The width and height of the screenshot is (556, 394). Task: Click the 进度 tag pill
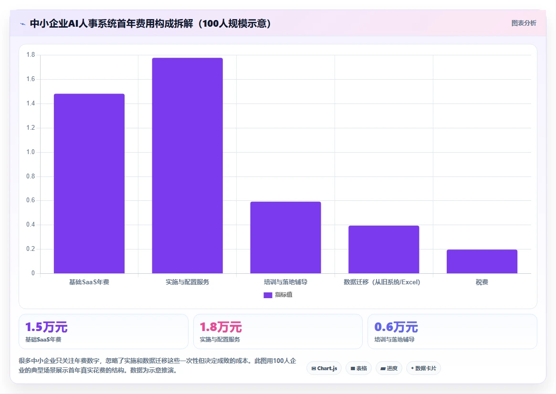388,368
